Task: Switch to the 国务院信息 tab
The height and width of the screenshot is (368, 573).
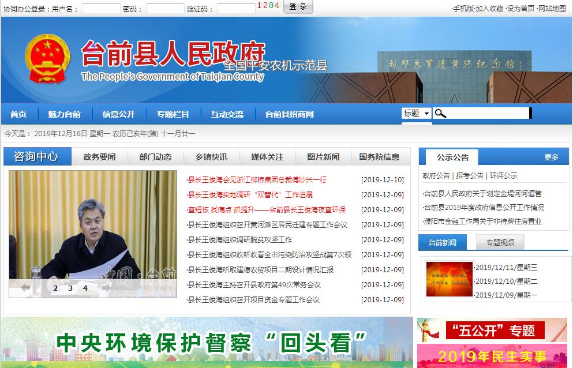Action: tap(379, 157)
